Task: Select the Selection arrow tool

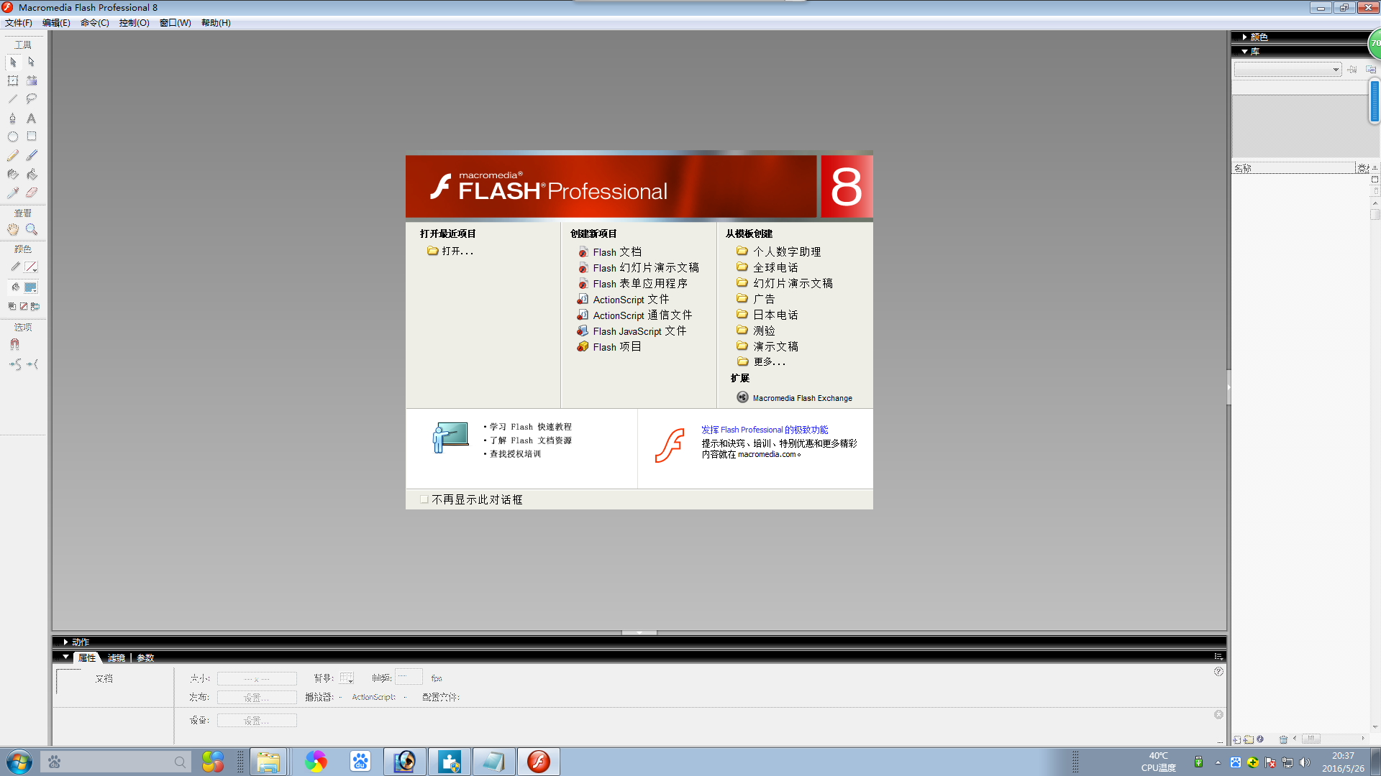Action: 13,63
